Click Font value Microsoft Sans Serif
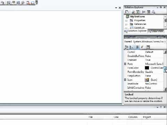Image resolution: width=167 pixels, height=125 pixels. tap(154, 64)
